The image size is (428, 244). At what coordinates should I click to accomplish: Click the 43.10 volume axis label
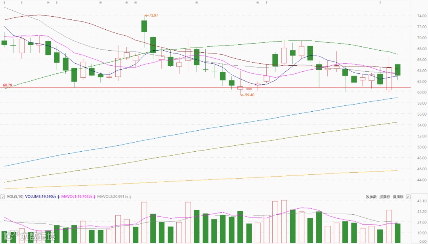[x=422, y=201]
